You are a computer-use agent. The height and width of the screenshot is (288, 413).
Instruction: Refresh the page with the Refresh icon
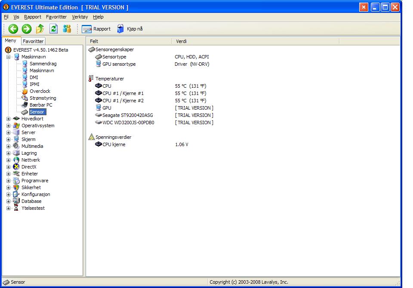[54, 28]
